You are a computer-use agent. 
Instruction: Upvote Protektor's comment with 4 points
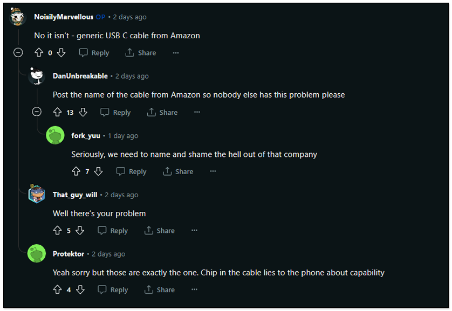57,289
